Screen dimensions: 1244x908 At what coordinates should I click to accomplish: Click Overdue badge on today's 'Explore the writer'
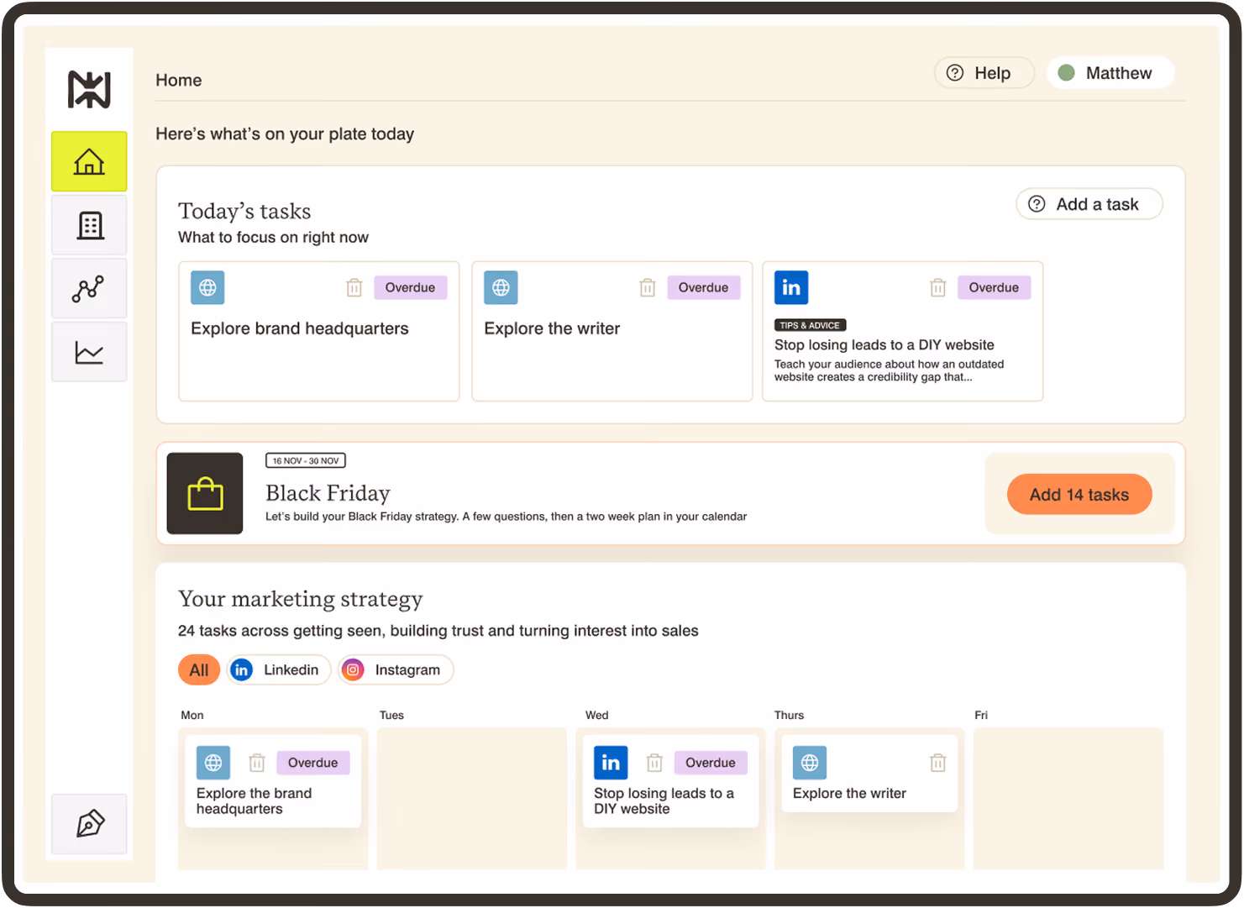[x=704, y=287]
